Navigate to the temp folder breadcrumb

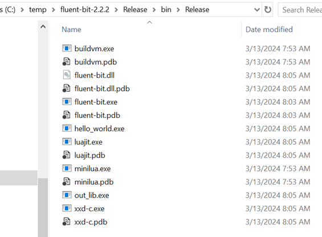coord(38,10)
